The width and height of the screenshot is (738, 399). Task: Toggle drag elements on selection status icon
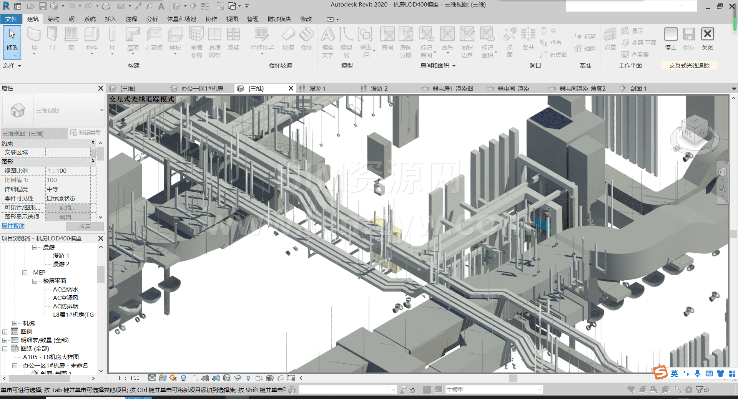(x=677, y=390)
